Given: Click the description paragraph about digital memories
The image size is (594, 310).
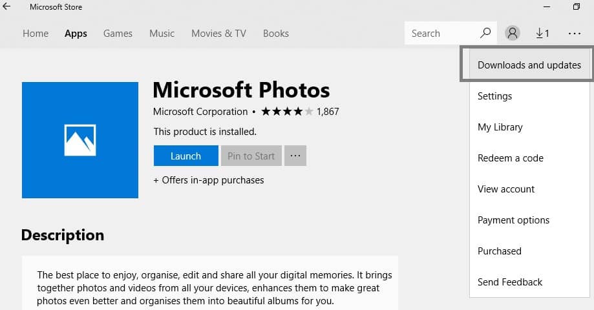Looking at the screenshot, I should coord(215,288).
